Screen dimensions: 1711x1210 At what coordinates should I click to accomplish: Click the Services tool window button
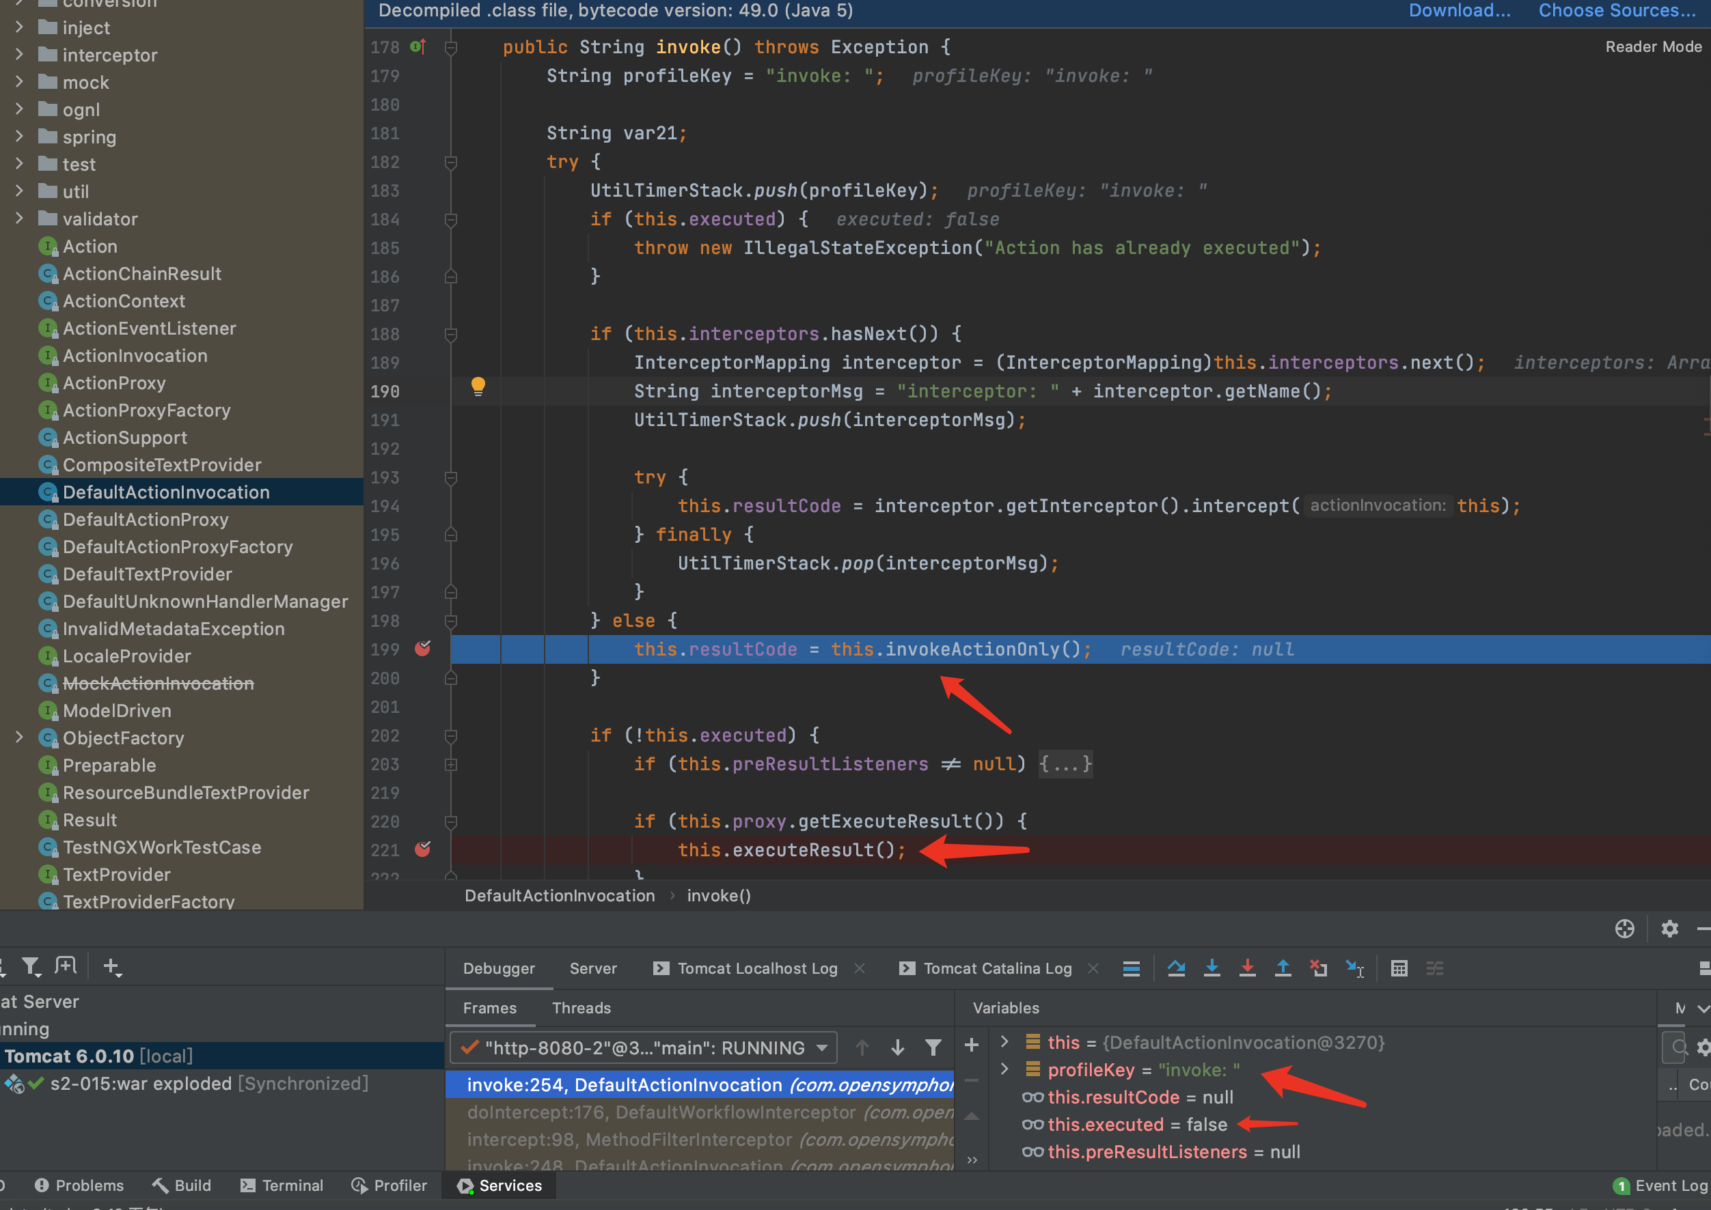coord(499,1185)
